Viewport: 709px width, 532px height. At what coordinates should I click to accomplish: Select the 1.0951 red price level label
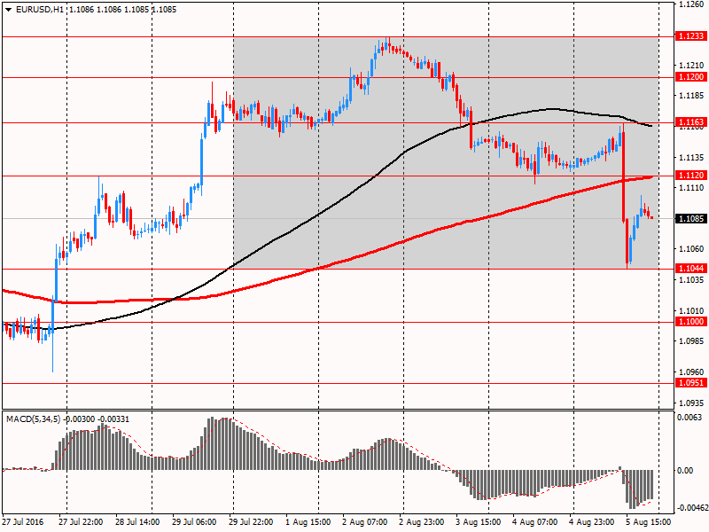[x=691, y=383]
